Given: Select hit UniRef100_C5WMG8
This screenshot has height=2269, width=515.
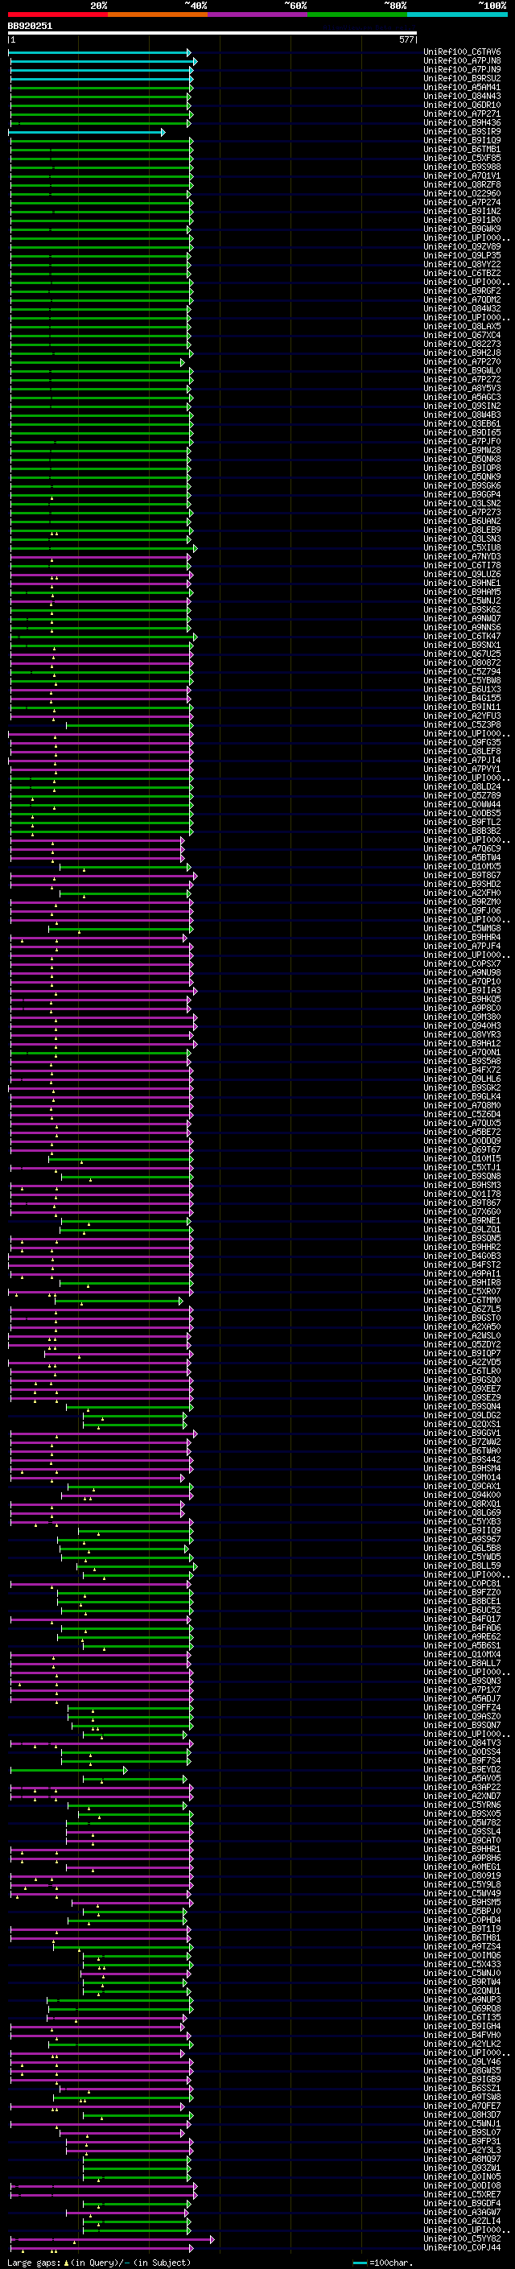Looking at the screenshot, I should pyautogui.click(x=462, y=928).
